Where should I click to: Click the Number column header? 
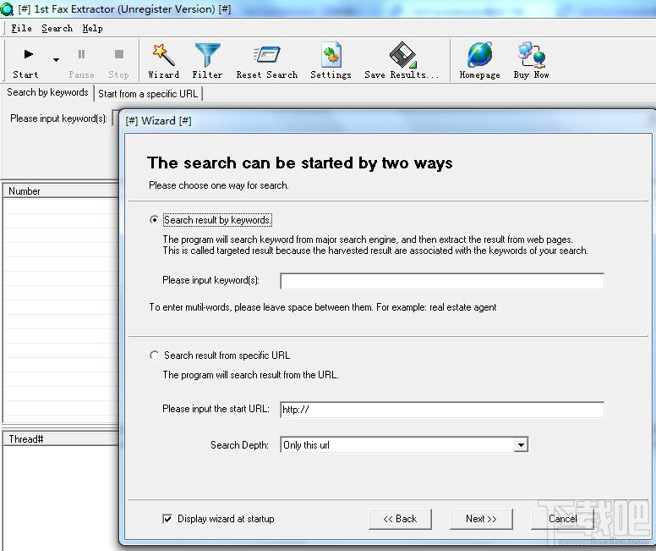pos(61,191)
